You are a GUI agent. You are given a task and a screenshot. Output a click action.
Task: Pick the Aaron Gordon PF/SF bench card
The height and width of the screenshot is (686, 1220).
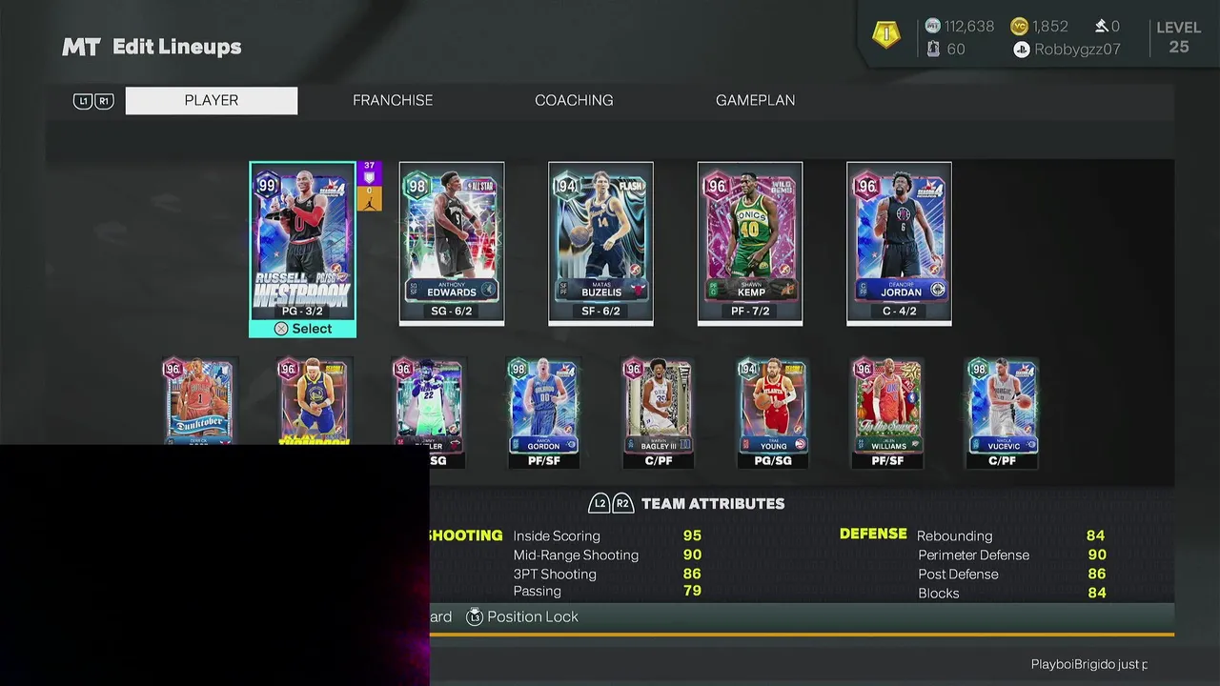(543, 413)
